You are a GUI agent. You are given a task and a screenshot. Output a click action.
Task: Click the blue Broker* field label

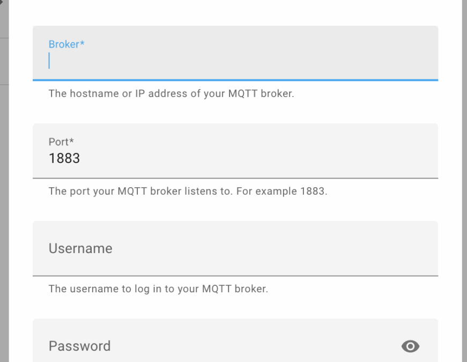(x=66, y=45)
